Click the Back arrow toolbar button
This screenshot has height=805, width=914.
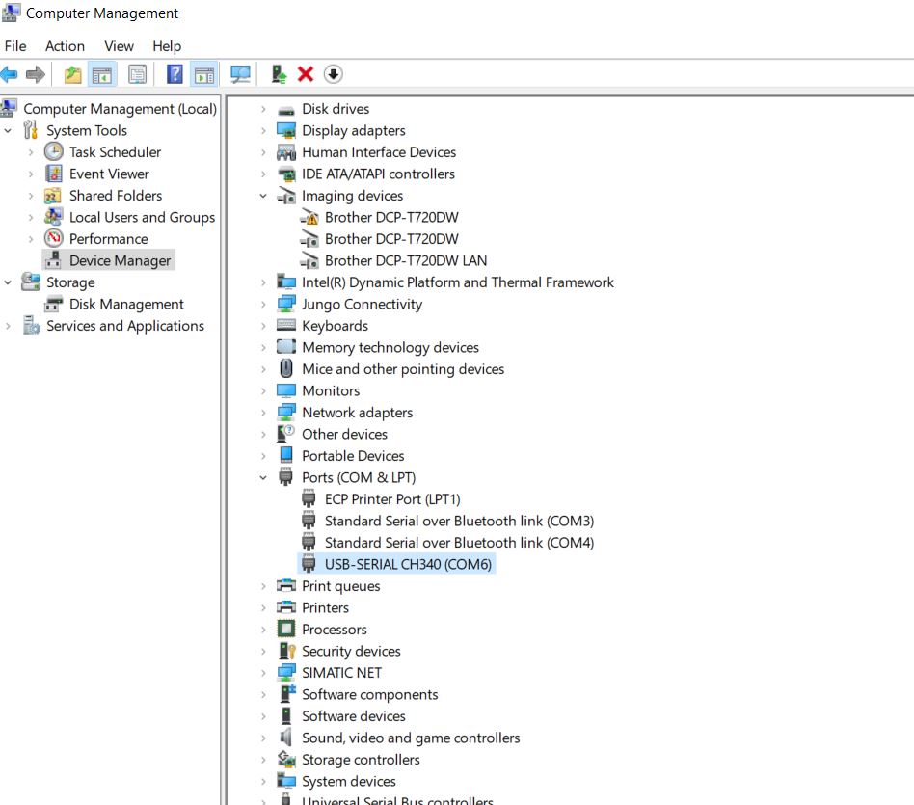pyautogui.click(x=10, y=74)
